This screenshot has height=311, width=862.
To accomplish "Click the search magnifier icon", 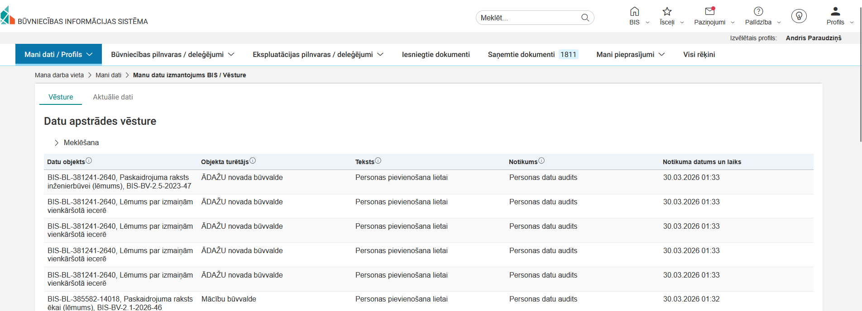I will point(585,18).
